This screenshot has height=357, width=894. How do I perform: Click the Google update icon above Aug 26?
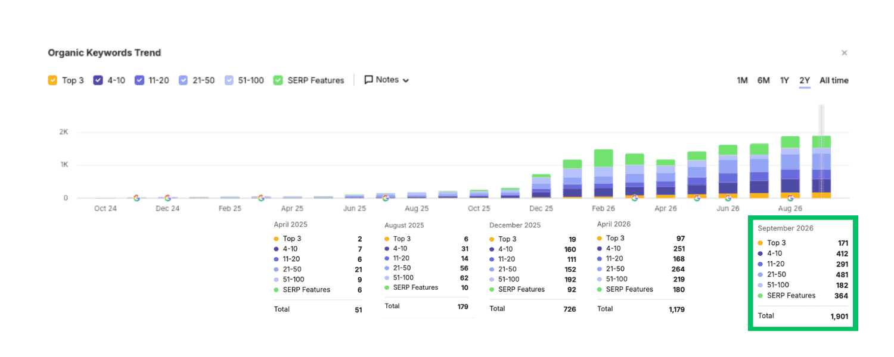pos(790,198)
